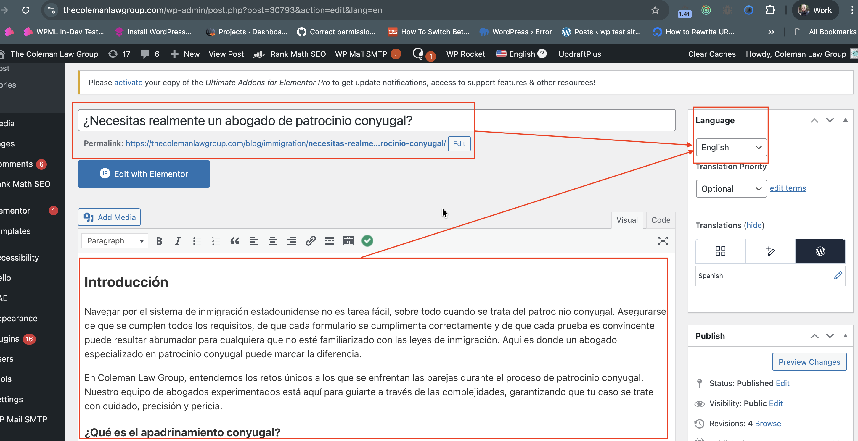This screenshot has width=858, height=441.
Task: Open the Paragraph format dropdown
Action: (x=115, y=241)
